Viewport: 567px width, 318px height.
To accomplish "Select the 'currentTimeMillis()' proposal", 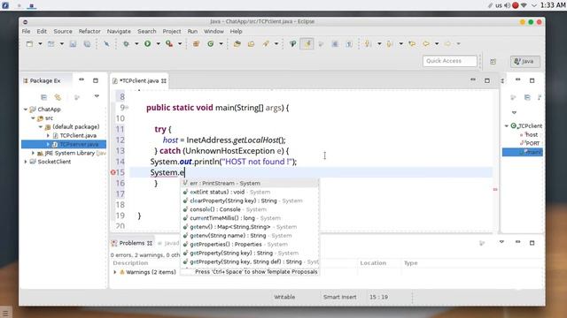I will (x=250, y=218).
